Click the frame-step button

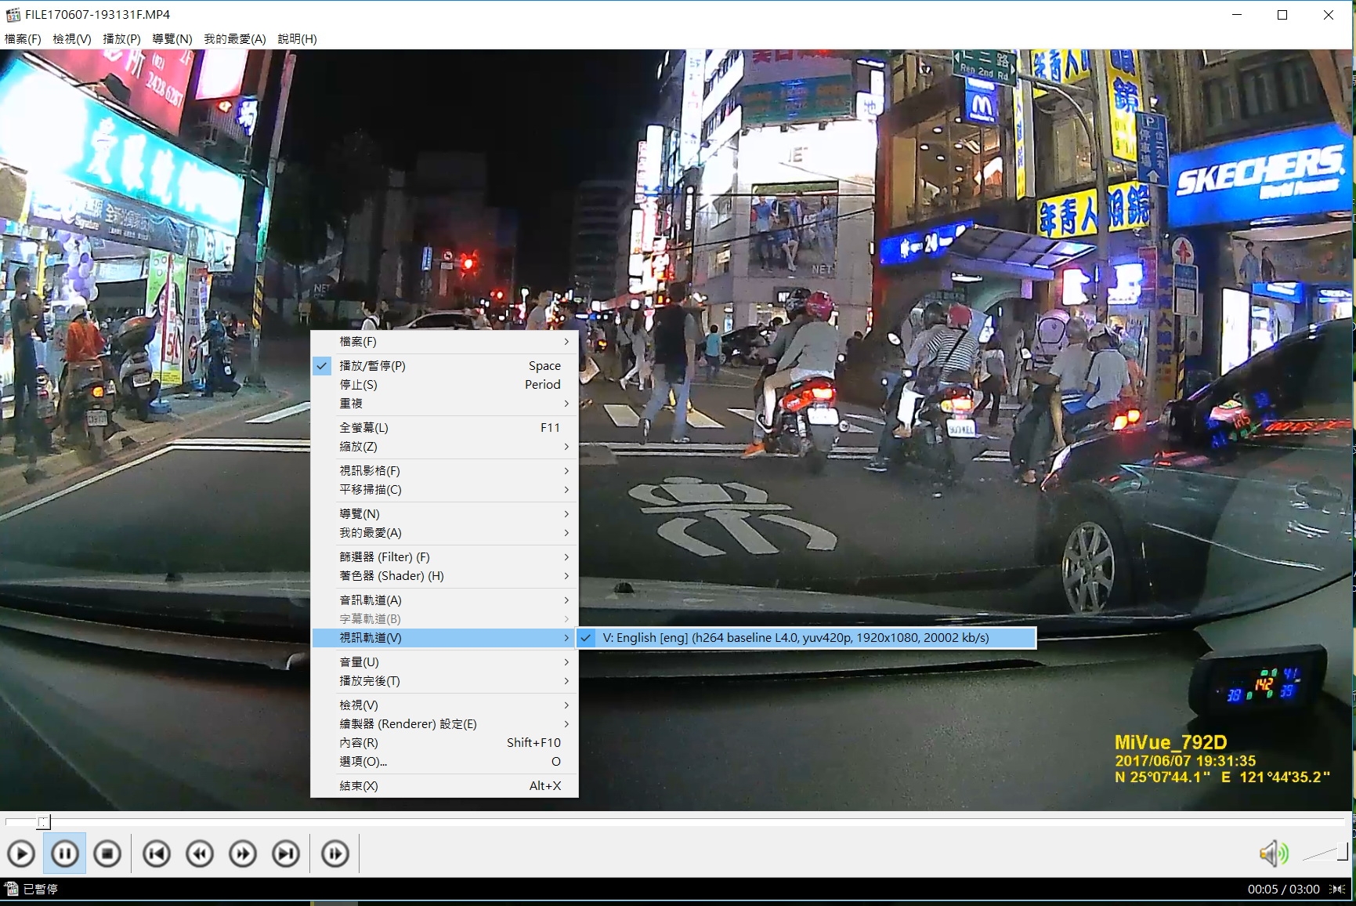[335, 853]
